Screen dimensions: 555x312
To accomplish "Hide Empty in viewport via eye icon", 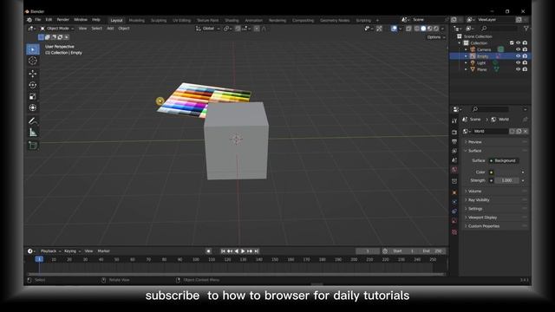I will [519, 56].
